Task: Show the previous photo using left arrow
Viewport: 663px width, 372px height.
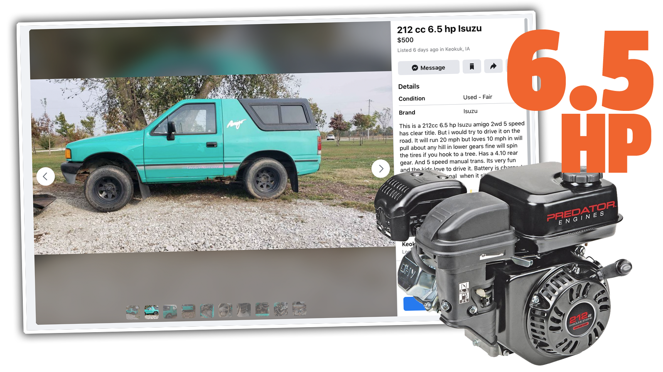Action: (x=45, y=176)
